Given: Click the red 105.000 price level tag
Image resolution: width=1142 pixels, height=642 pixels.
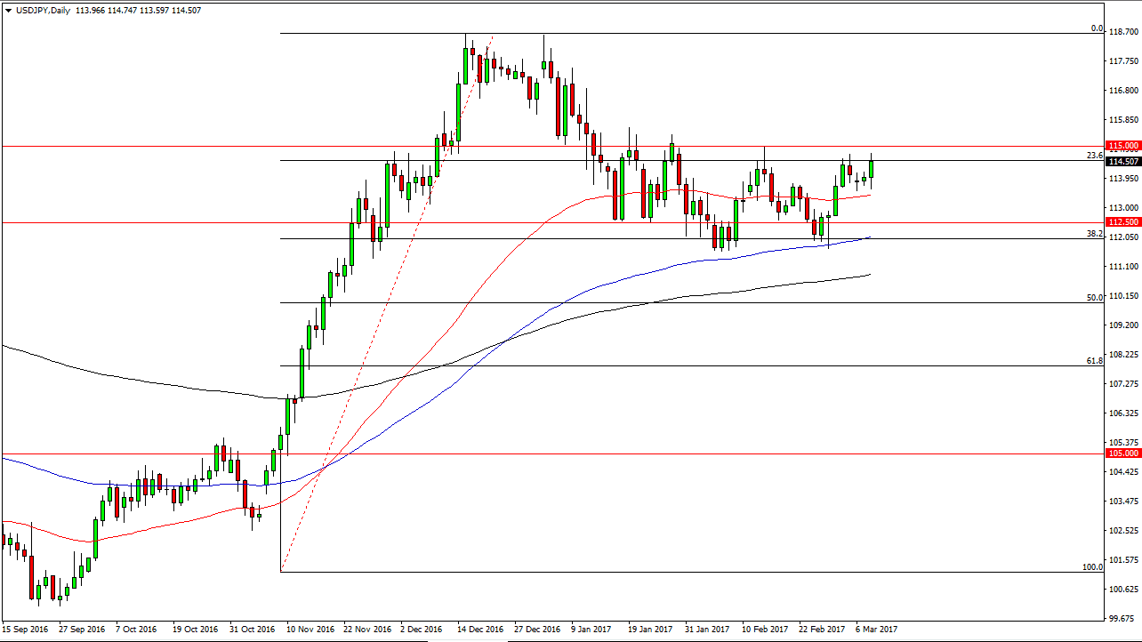Looking at the screenshot, I should click(1122, 453).
